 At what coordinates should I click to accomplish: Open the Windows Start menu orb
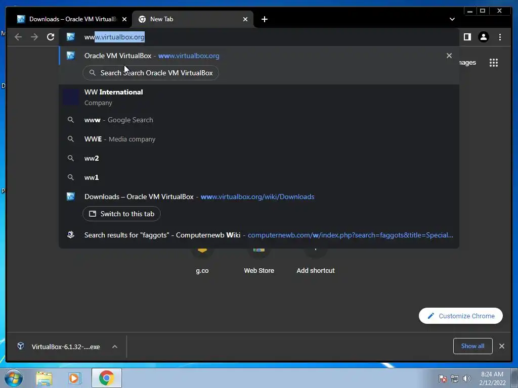tap(13, 378)
